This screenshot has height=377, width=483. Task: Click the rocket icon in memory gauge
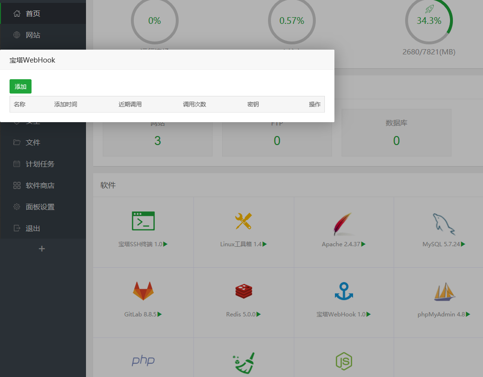point(429,9)
